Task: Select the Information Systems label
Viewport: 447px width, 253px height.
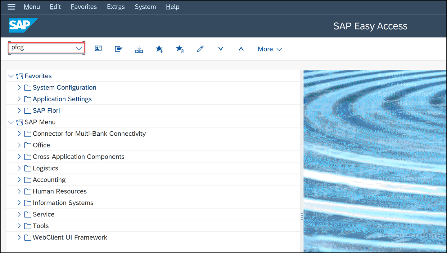Action: pos(63,203)
